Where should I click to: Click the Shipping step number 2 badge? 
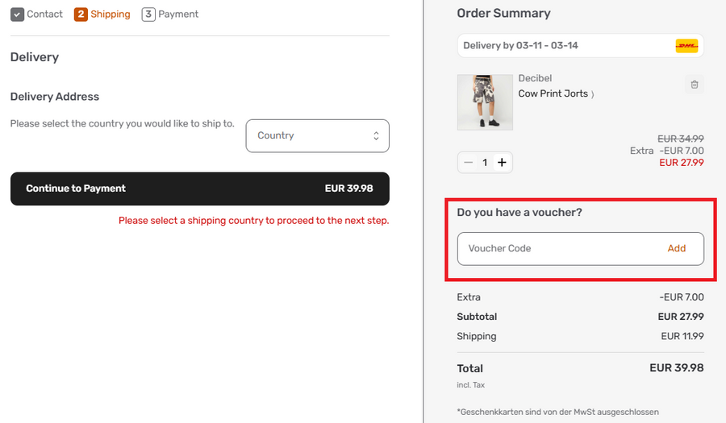pyautogui.click(x=81, y=15)
